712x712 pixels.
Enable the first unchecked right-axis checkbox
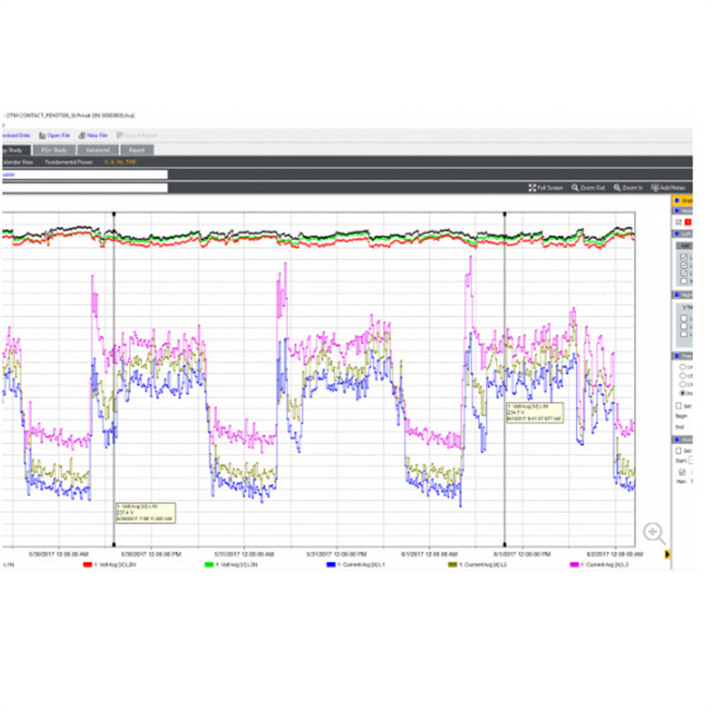tap(684, 319)
